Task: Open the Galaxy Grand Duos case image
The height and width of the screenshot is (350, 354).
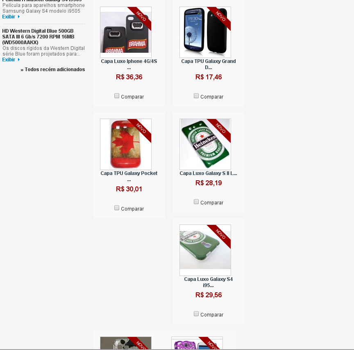Action: 205,32
